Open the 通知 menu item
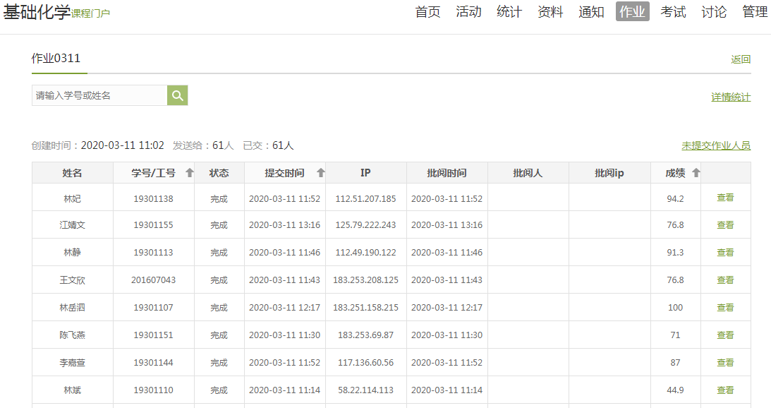Viewport: 771px width, 408px height. (x=591, y=12)
